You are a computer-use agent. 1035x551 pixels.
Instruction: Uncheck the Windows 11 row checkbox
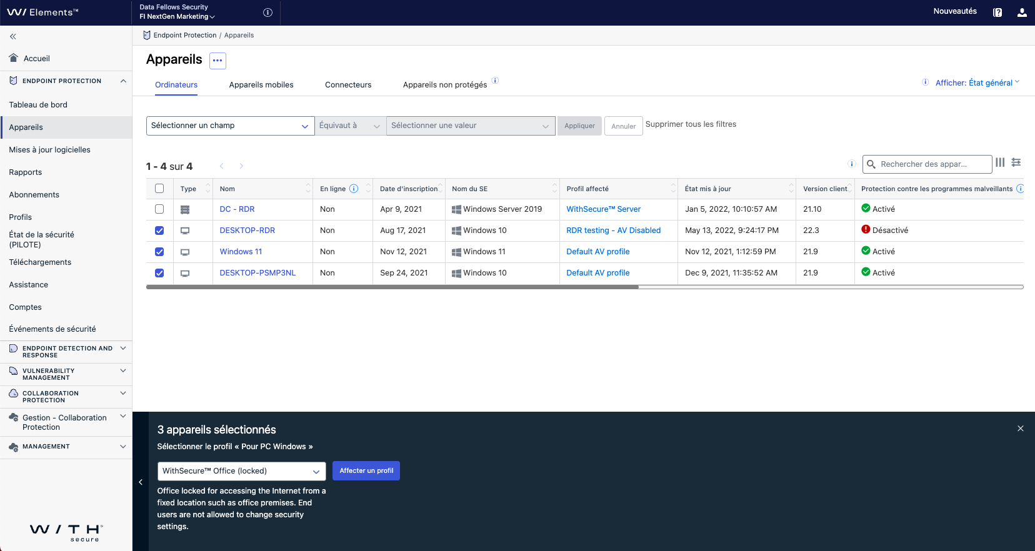(159, 252)
